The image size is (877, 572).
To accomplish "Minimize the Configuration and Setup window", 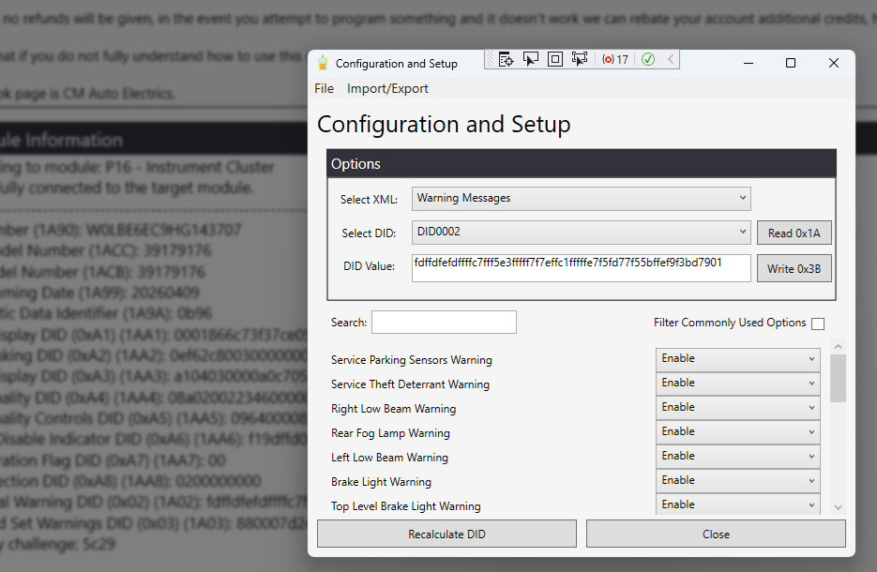I will [x=748, y=63].
